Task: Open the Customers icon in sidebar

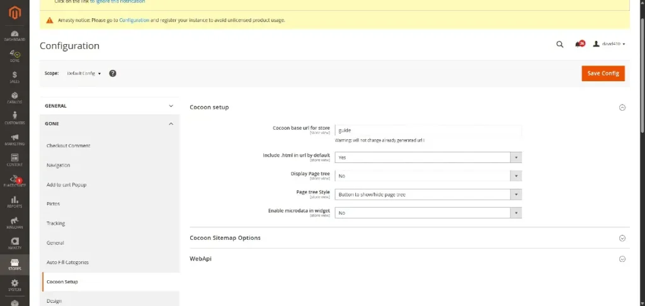Action: point(14,118)
